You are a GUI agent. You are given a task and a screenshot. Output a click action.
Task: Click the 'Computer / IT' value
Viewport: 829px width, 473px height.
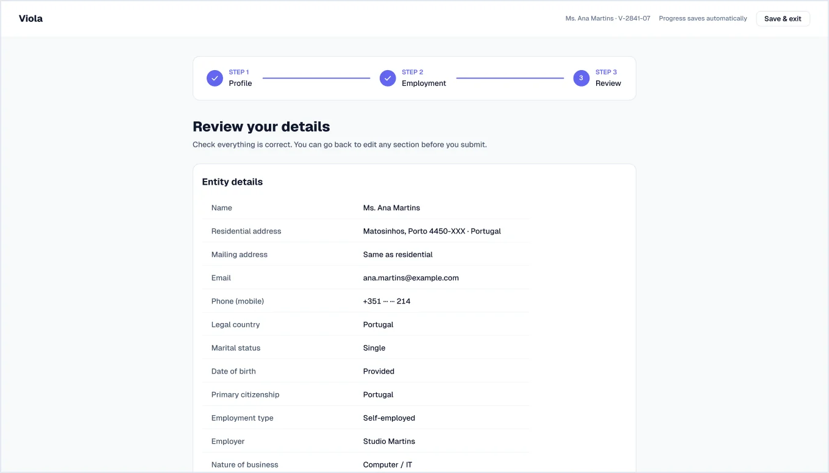tap(388, 464)
